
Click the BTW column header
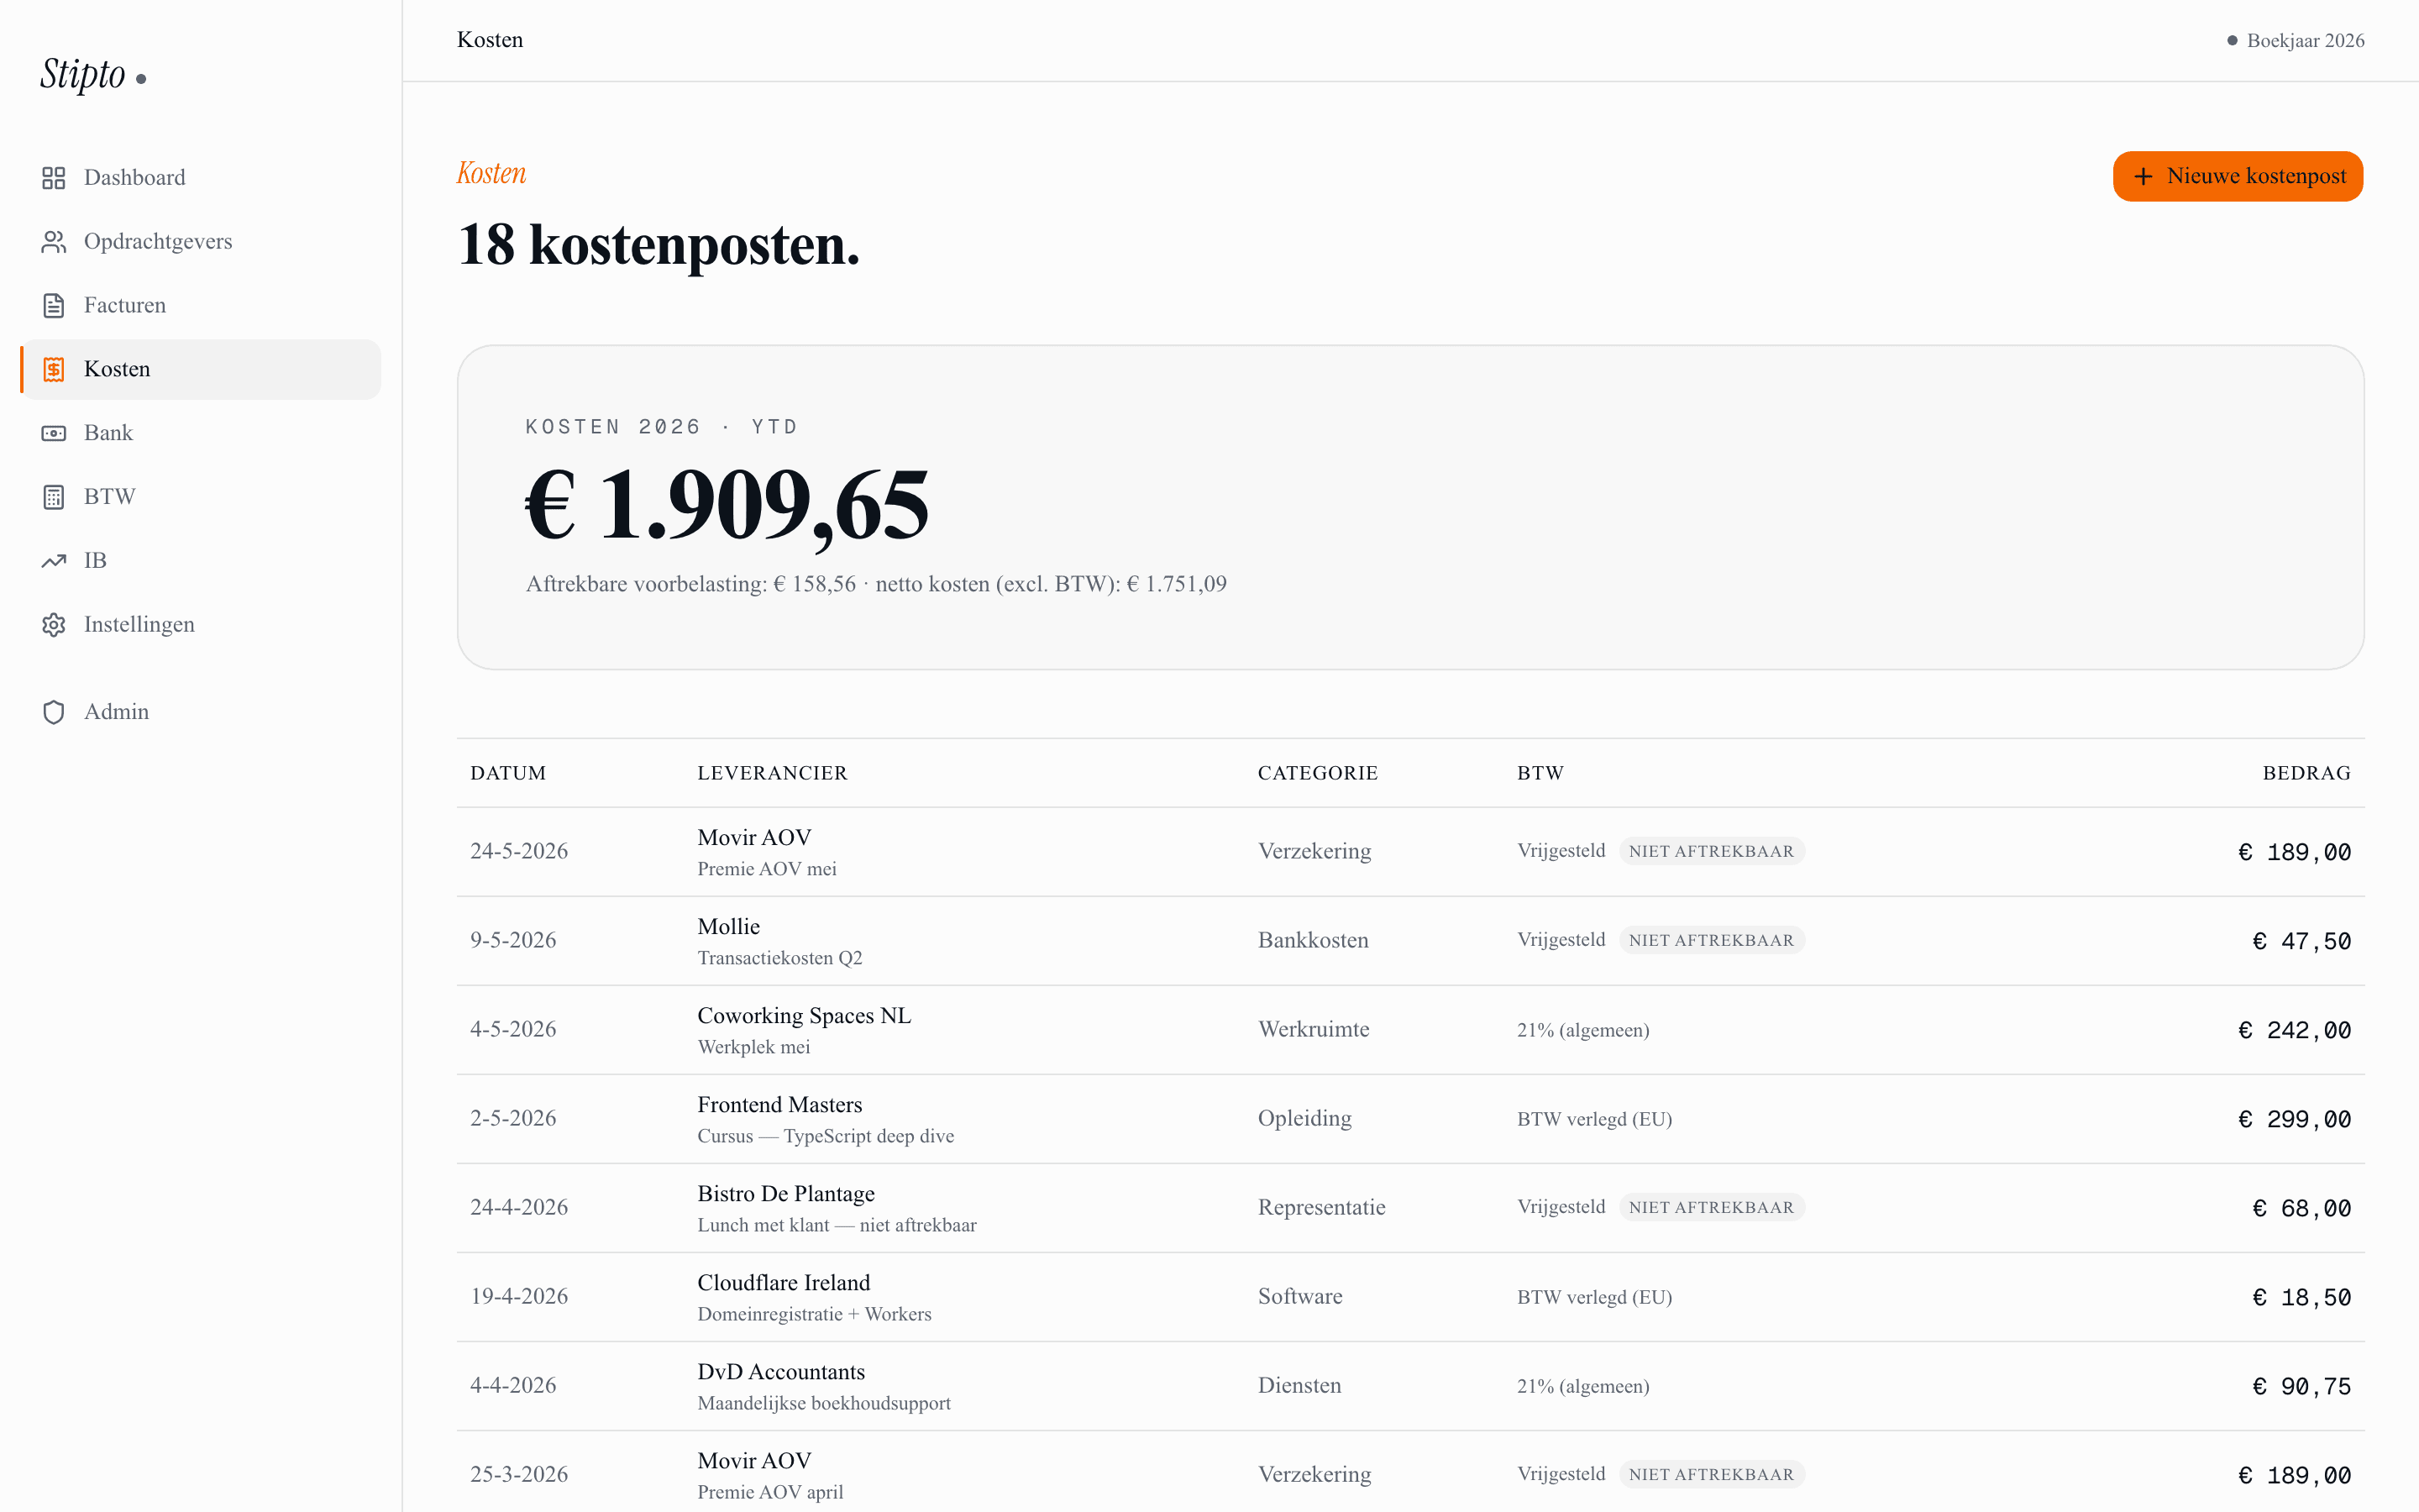pos(1540,773)
